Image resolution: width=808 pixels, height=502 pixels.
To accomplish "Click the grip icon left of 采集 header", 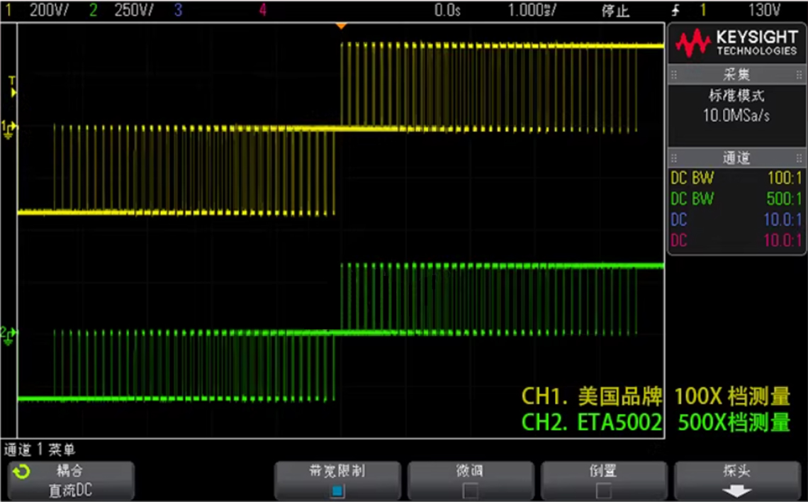I will tap(674, 74).
